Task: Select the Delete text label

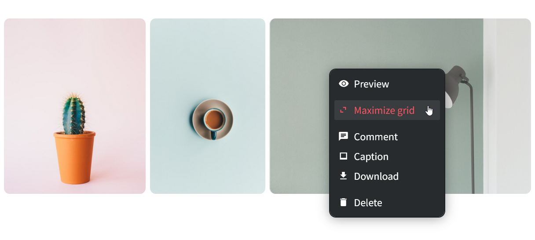Action: tap(368, 203)
